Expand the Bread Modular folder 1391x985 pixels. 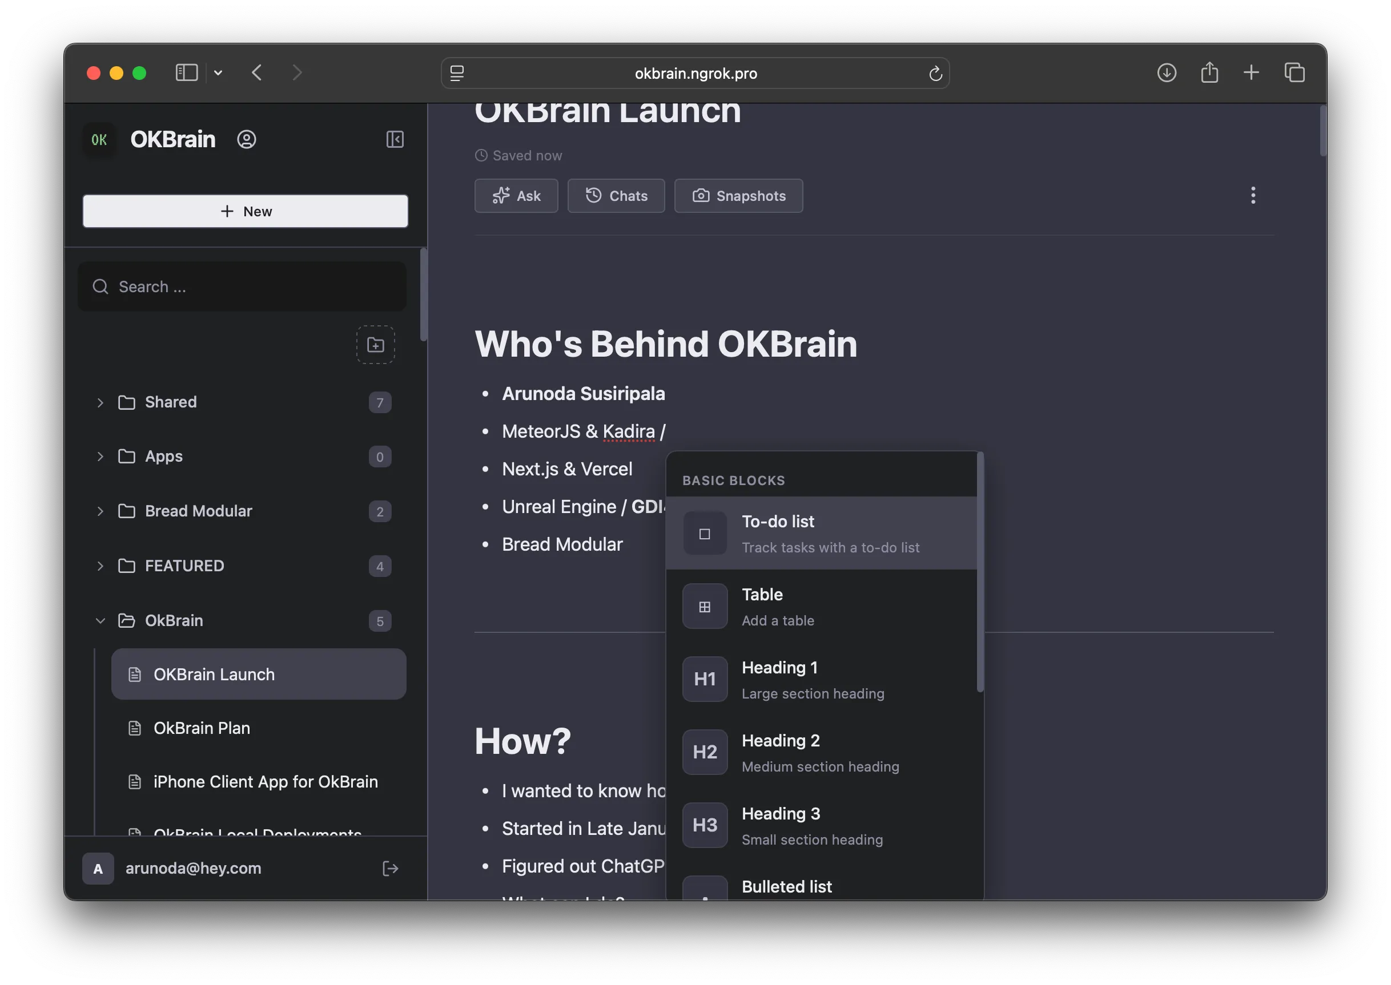click(100, 511)
